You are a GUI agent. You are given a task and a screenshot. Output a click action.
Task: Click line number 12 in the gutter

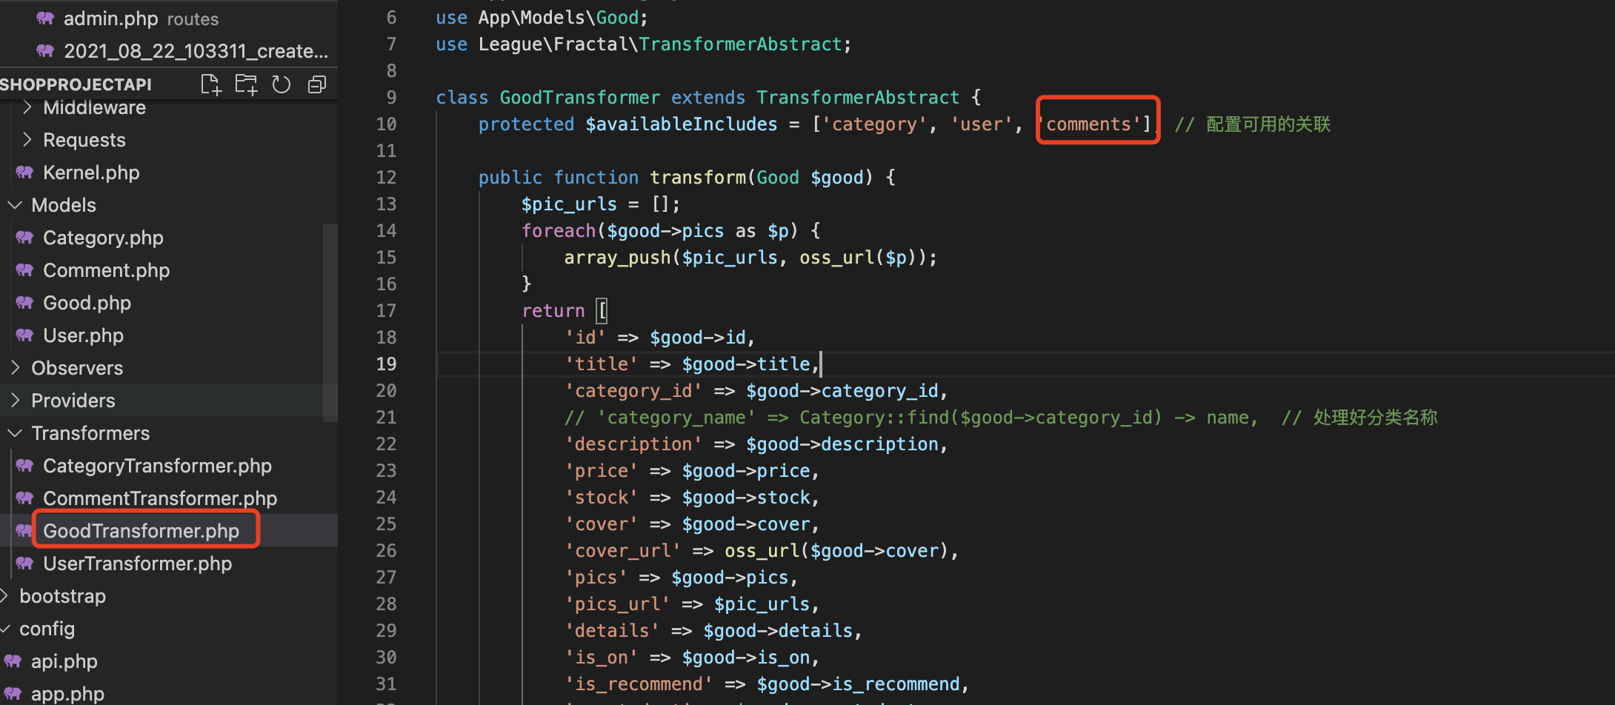[386, 177]
